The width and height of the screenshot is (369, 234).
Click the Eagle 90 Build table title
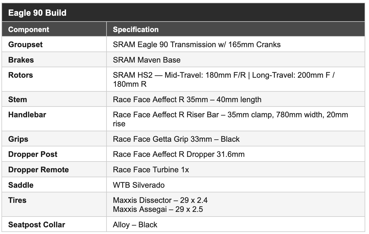(37, 13)
